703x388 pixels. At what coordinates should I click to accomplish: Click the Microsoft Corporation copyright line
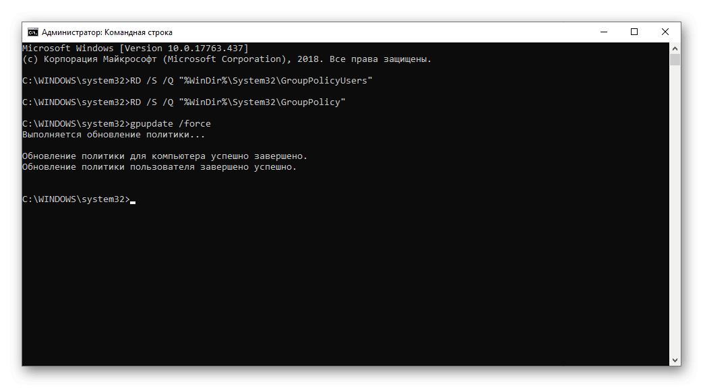click(x=226, y=59)
